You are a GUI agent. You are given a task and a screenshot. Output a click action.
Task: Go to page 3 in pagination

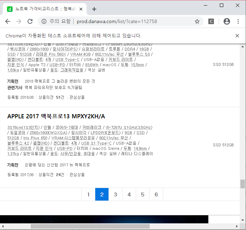pyautogui.click(x=115, y=194)
